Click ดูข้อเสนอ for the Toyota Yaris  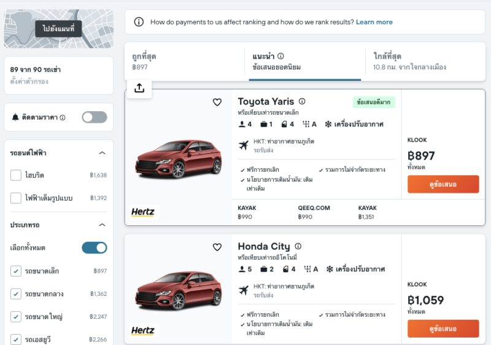(x=443, y=184)
